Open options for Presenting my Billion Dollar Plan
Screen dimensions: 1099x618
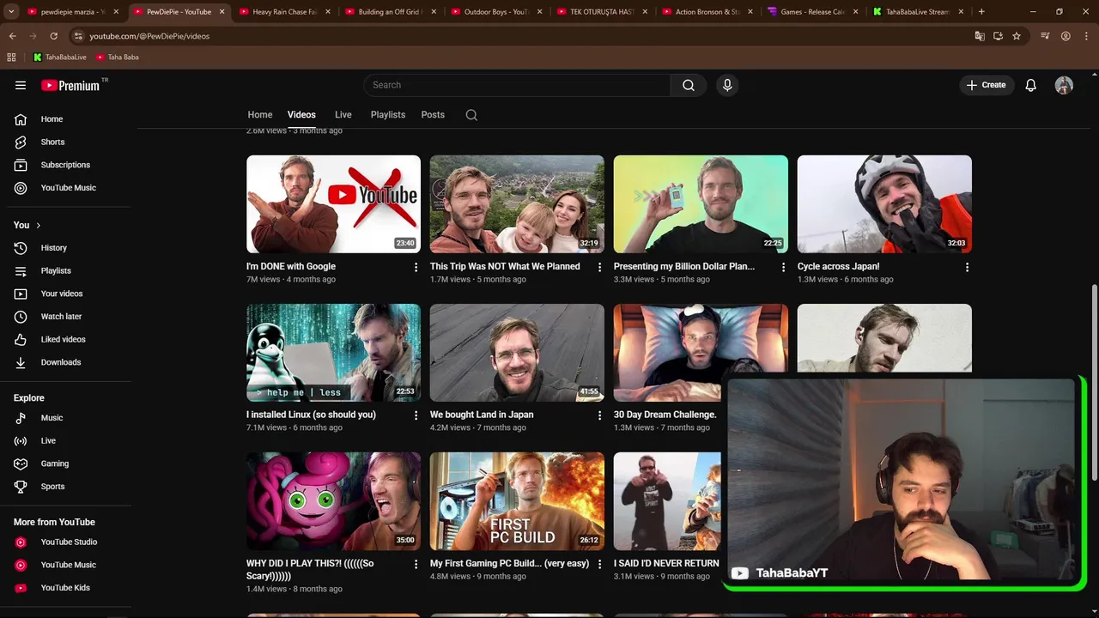[x=783, y=267]
